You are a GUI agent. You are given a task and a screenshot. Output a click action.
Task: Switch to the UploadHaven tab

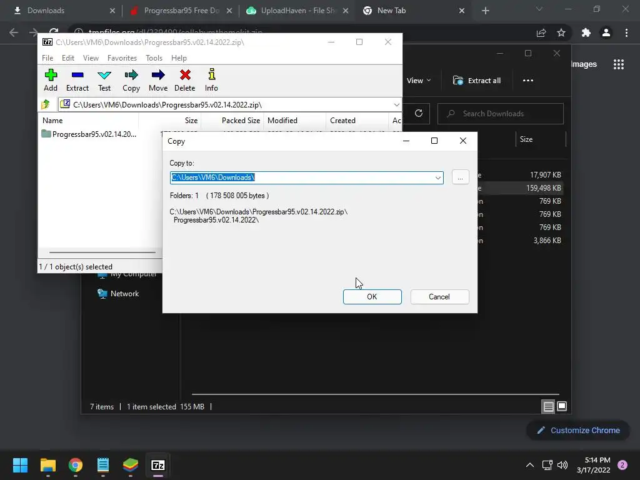click(x=297, y=11)
